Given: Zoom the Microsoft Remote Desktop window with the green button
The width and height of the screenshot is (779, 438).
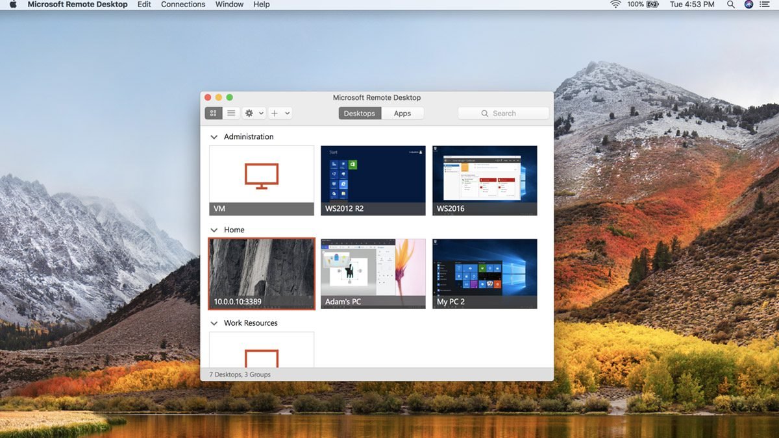Looking at the screenshot, I should point(229,97).
